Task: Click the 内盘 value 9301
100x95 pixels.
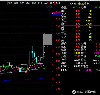Action: (x=97, y=56)
